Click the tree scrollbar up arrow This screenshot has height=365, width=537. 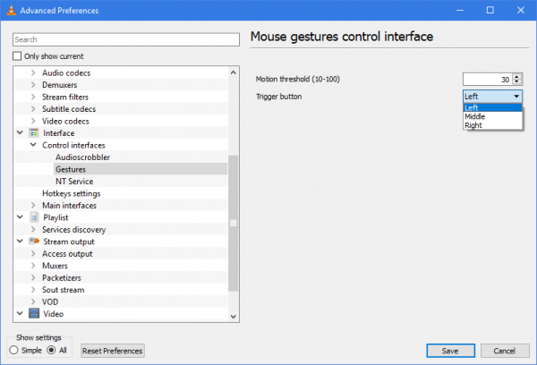click(x=234, y=72)
